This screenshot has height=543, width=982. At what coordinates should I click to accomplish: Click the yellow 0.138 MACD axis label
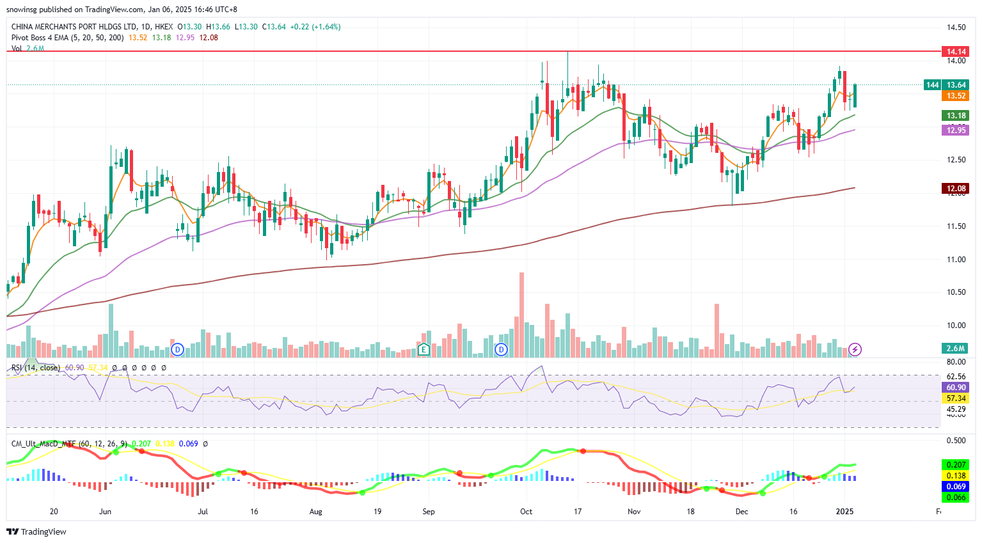(x=956, y=476)
